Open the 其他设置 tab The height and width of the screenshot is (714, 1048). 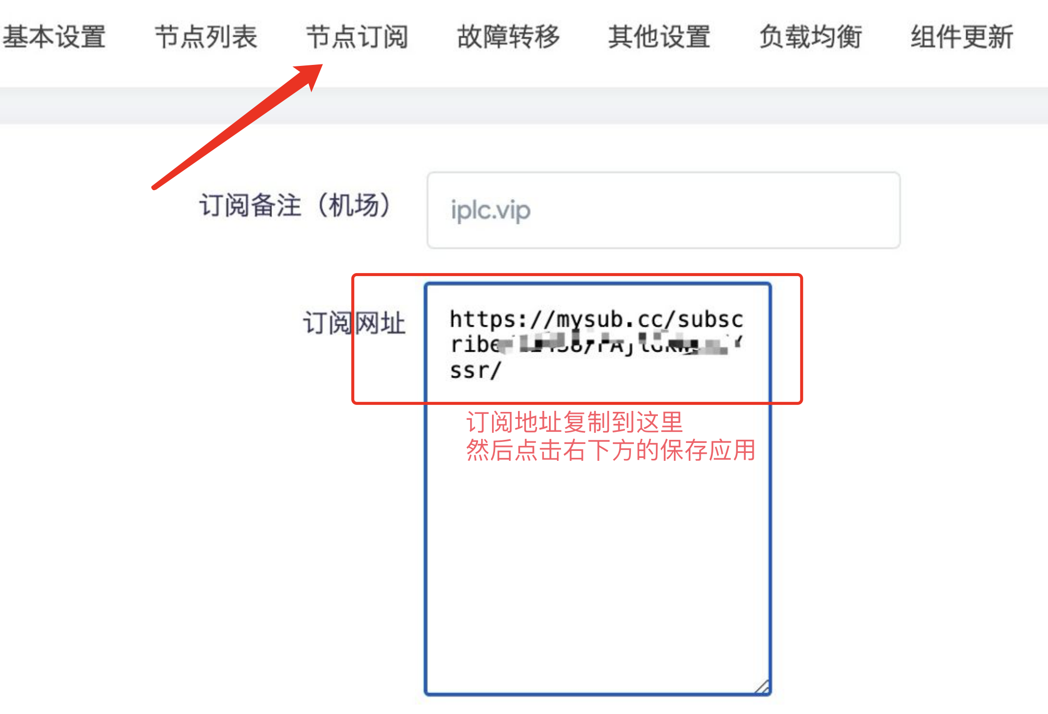tap(659, 37)
